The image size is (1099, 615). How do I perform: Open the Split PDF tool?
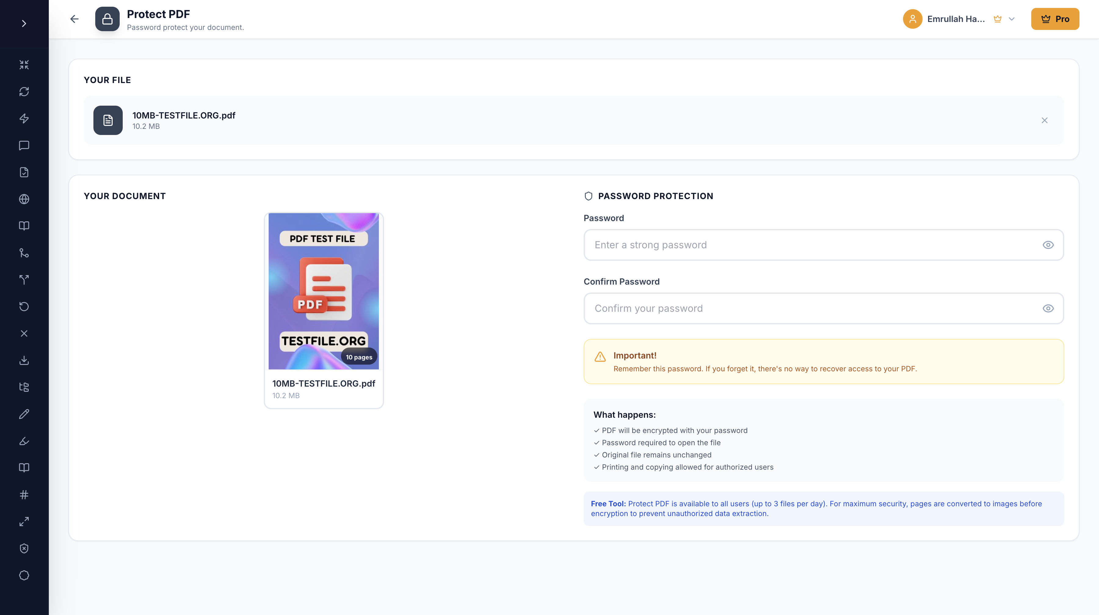click(24, 279)
